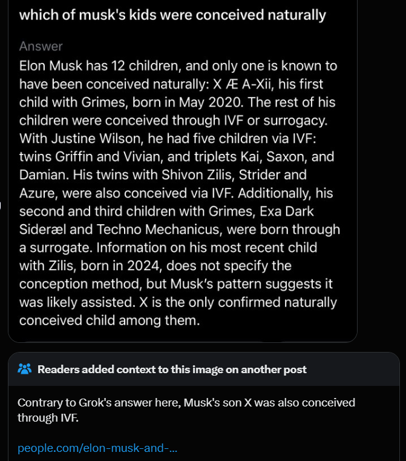Click the name 'X Æ A-Xii' in the answer

tap(243, 84)
